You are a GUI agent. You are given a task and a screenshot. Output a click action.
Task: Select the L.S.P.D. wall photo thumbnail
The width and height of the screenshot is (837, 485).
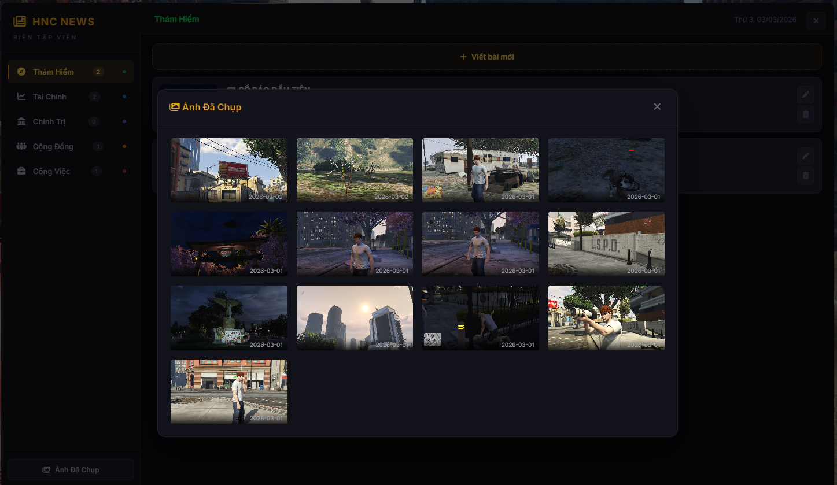[x=606, y=243]
